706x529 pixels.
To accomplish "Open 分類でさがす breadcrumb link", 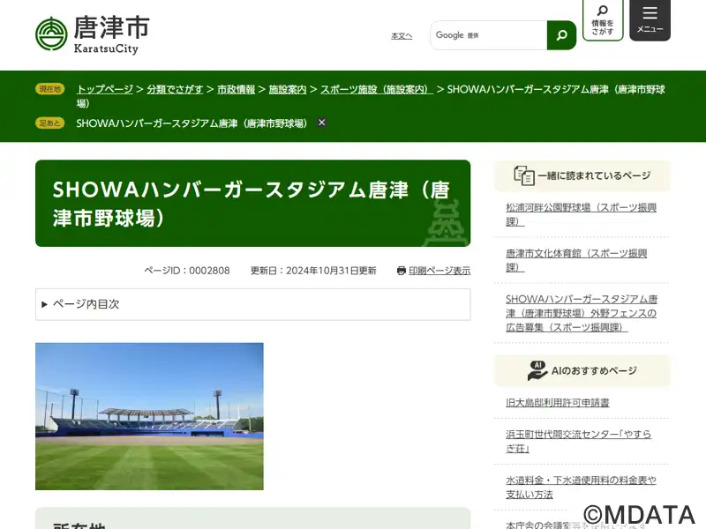I will click(175, 89).
